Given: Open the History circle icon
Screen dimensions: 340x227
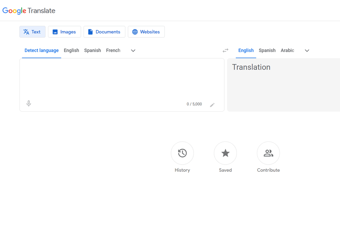Looking at the screenshot, I should tap(182, 153).
